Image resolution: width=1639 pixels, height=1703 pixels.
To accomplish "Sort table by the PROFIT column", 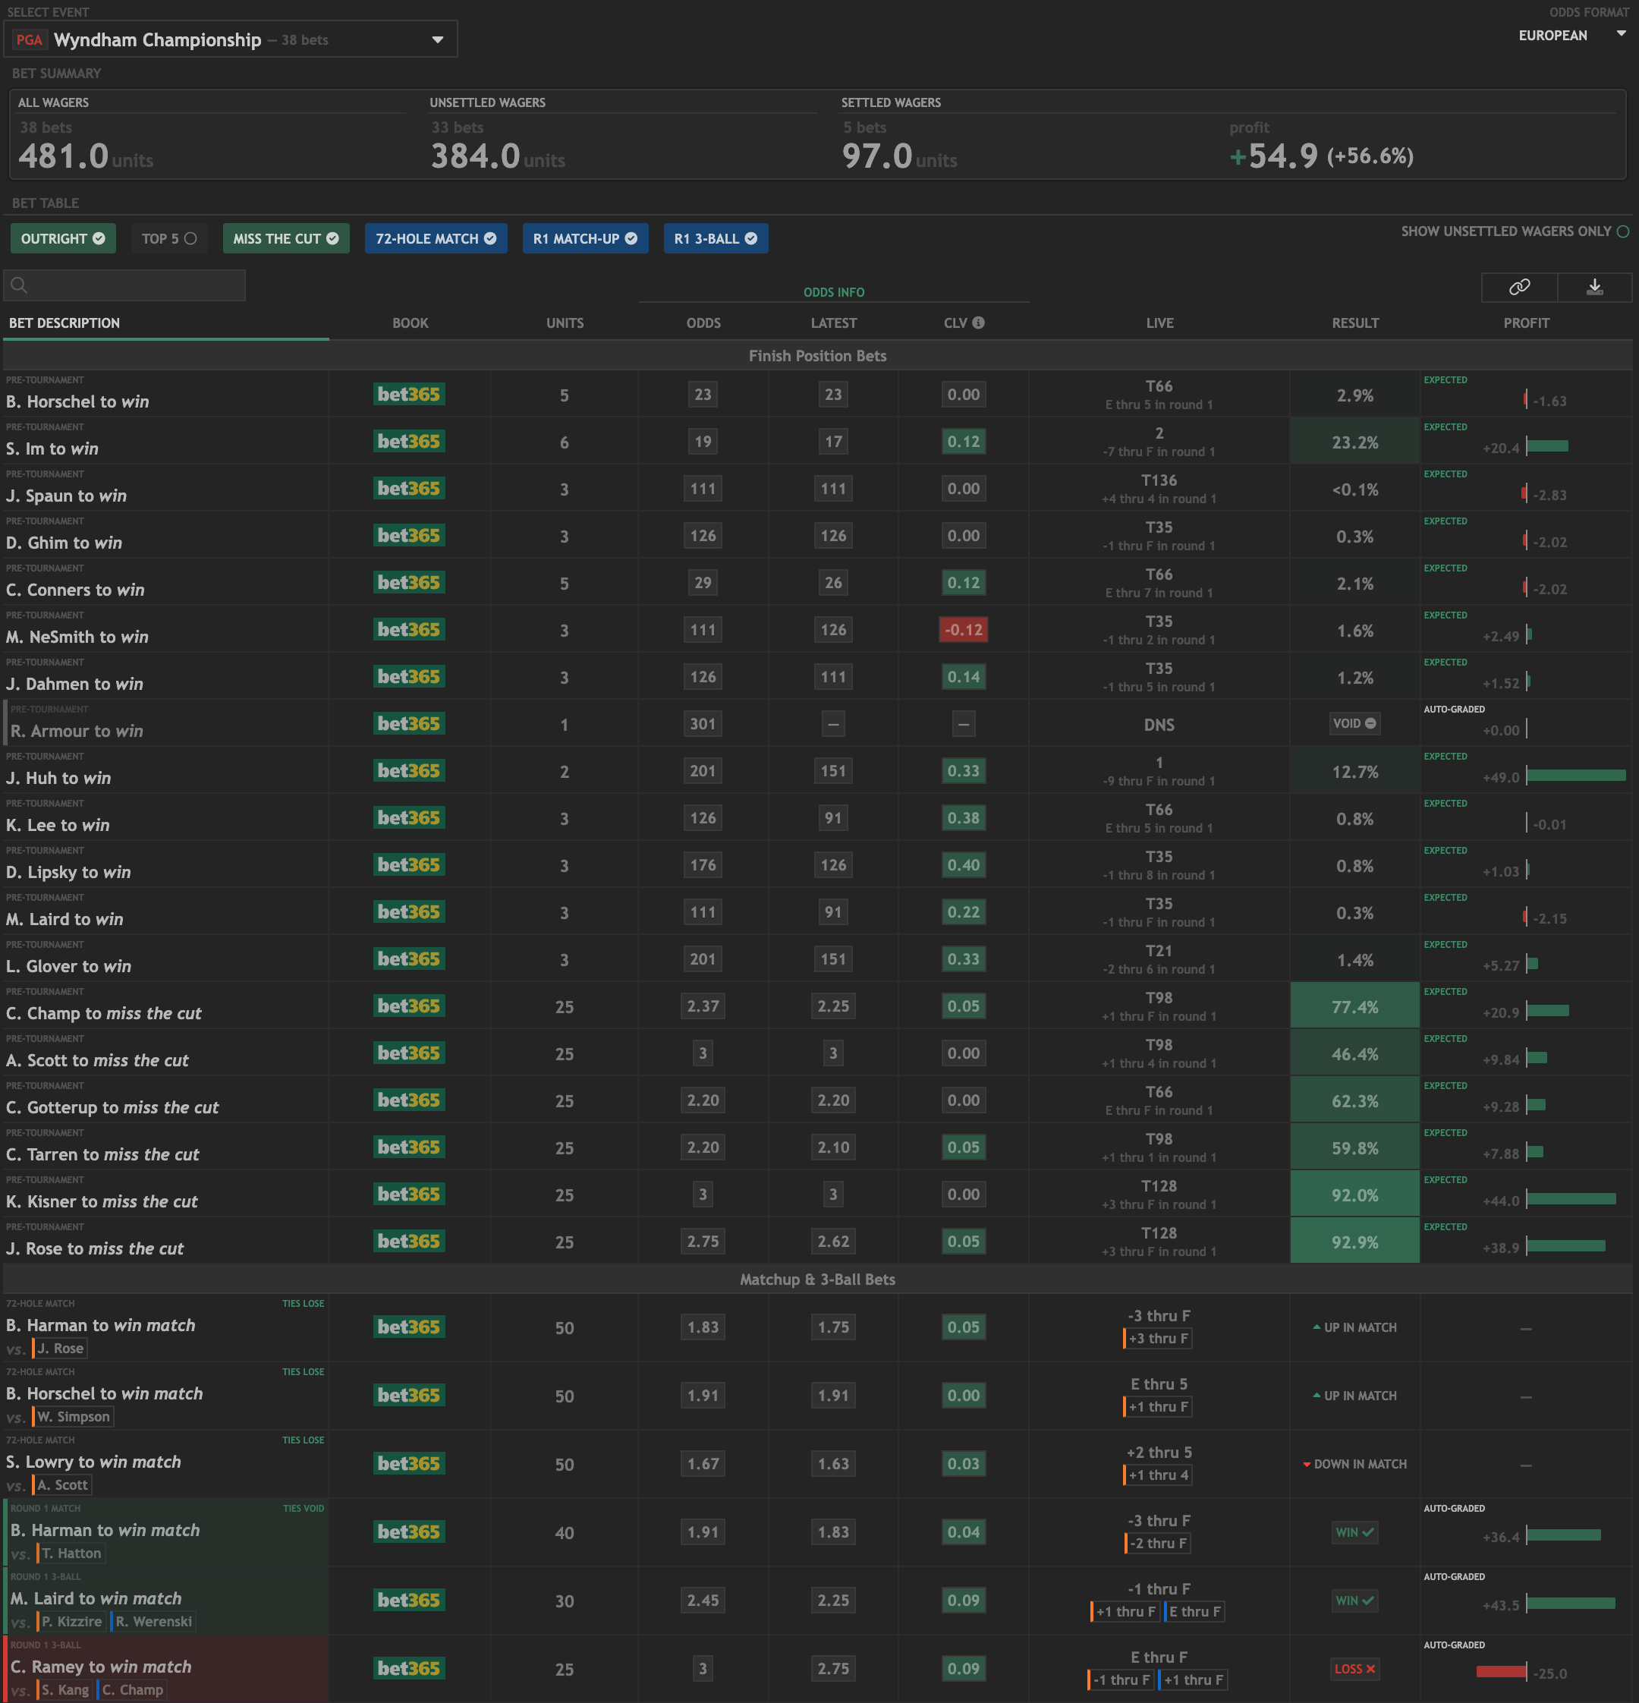I will click(x=1526, y=323).
